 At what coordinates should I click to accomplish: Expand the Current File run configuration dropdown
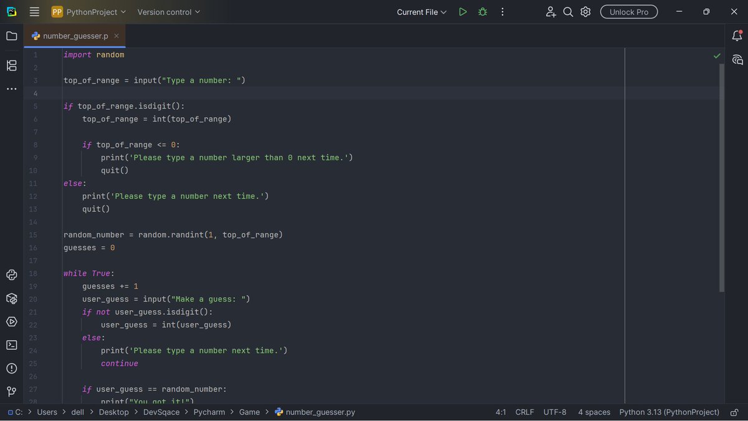point(421,11)
